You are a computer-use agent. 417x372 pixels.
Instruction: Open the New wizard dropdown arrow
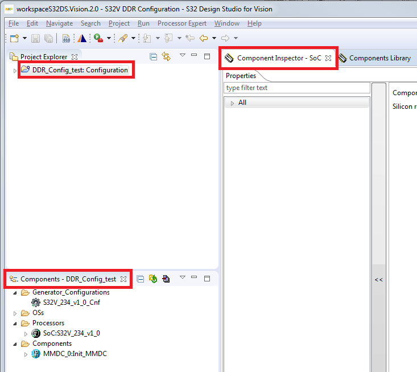(24, 38)
